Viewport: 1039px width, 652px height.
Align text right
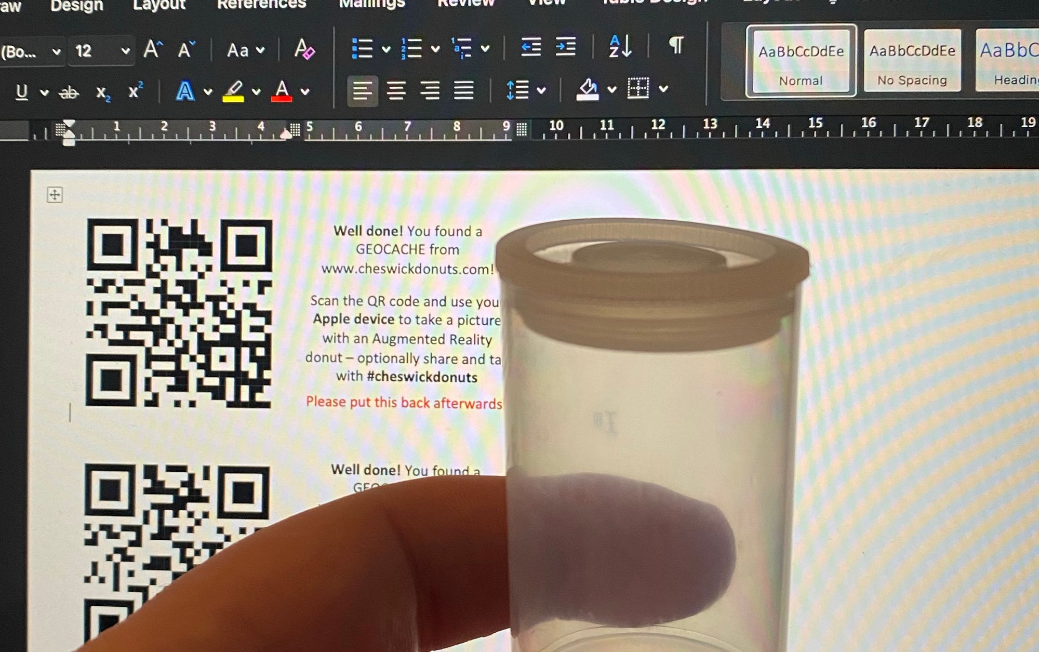click(x=430, y=90)
